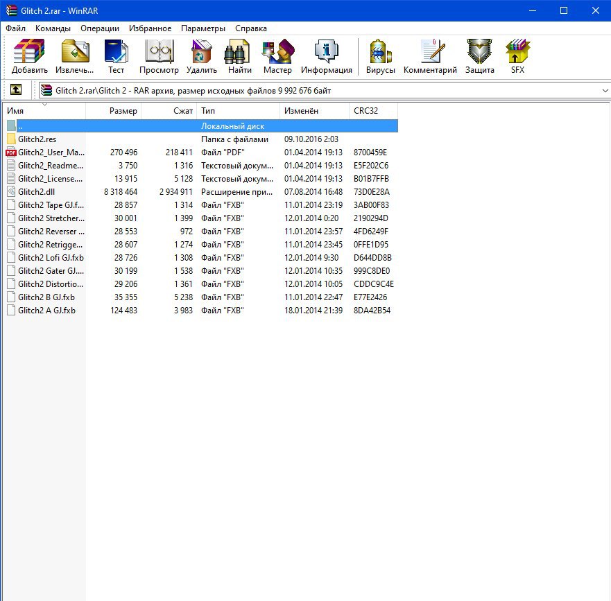Viewport: 611px width, 601px height.
Task: Click the date 09.10.2016 2:03
Action: pos(311,139)
